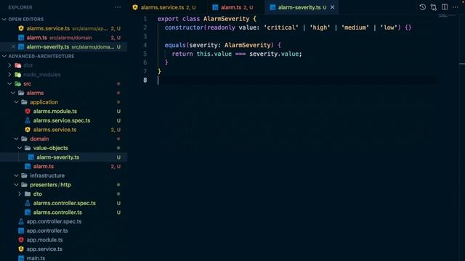Screen dimensions: 465x261
Task: Click the constructor keyword on line 2
Action: [184, 28]
